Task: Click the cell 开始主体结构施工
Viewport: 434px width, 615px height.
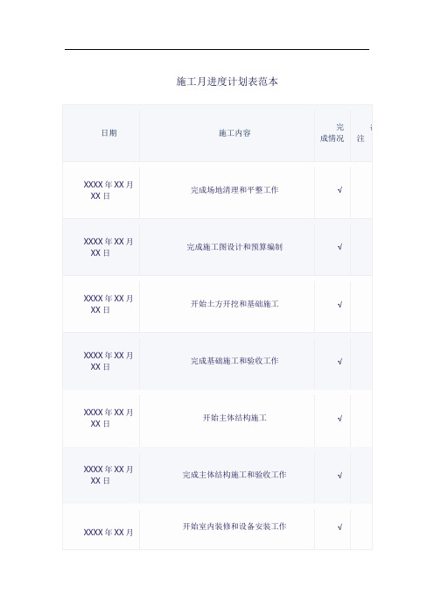Action: tap(234, 418)
